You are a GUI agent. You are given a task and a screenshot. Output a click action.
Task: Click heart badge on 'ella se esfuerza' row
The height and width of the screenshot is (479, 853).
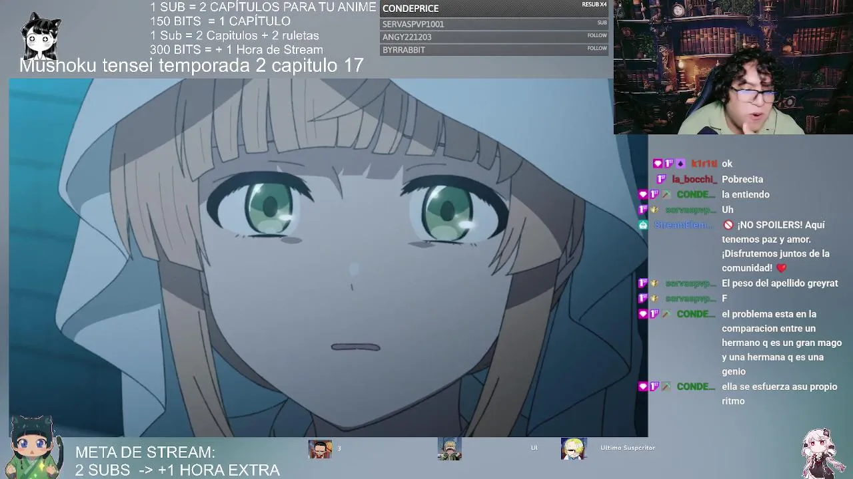tap(643, 387)
